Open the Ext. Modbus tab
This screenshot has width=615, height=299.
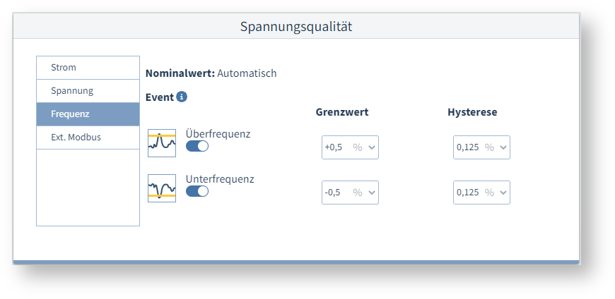click(88, 138)
